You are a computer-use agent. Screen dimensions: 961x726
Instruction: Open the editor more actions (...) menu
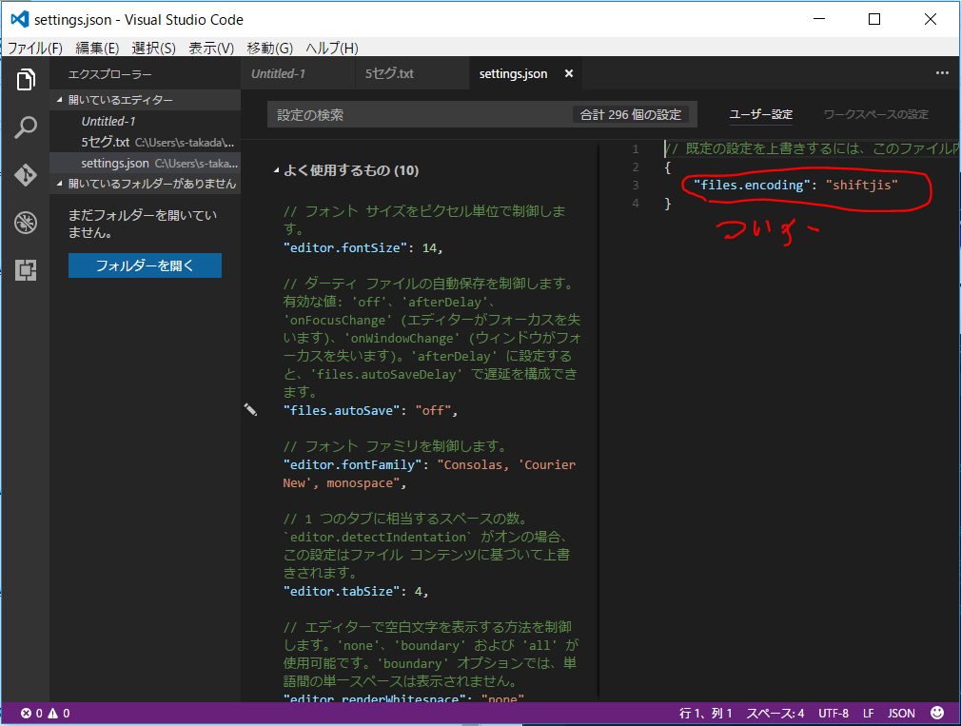pyautogui.click(x=942, y=73)
